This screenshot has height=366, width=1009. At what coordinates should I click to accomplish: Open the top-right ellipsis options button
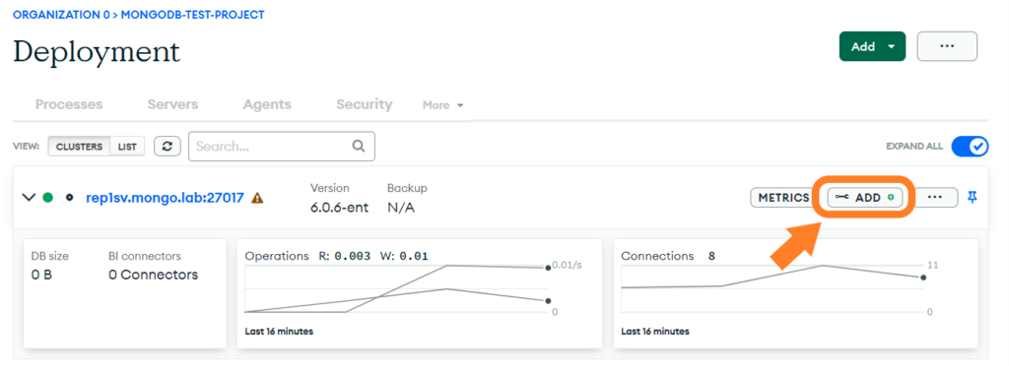point(947,46)
